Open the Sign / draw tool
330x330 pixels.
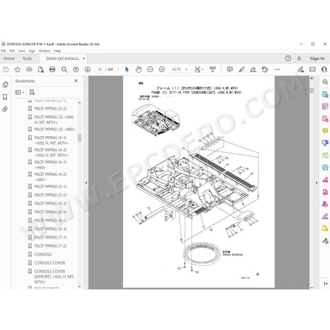(x=253, y=69)
